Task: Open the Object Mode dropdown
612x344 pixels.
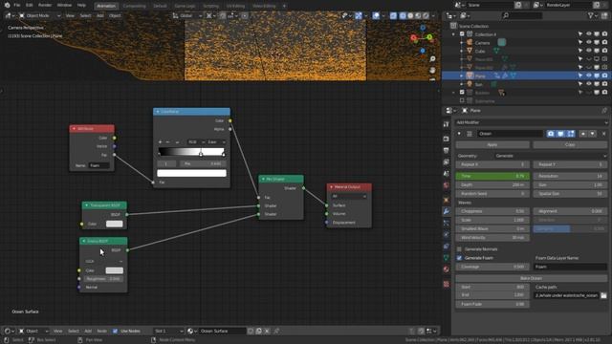Action: coord(39,15)
